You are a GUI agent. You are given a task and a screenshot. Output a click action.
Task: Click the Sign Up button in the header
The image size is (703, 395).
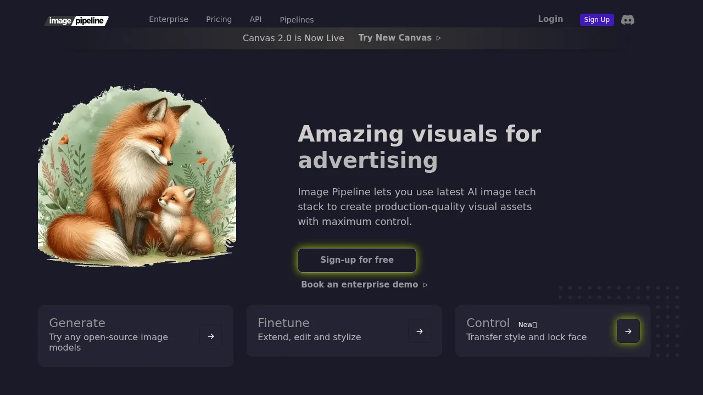(596, 19)
